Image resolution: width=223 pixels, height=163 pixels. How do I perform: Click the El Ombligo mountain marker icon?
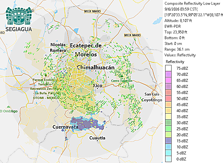[9, 106]
